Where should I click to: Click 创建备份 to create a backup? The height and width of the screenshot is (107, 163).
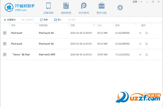click(x=10, y=20)
